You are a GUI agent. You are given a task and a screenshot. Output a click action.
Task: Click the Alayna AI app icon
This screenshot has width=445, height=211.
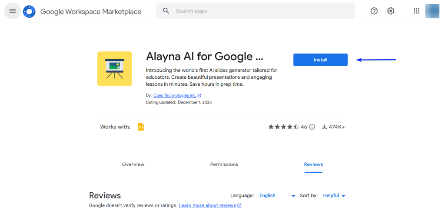(115, 69)
